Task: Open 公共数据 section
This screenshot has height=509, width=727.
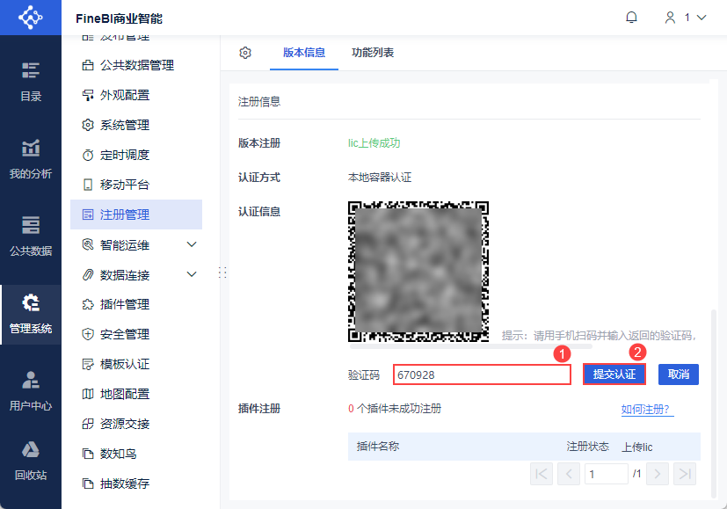Action: coord(31,236)
